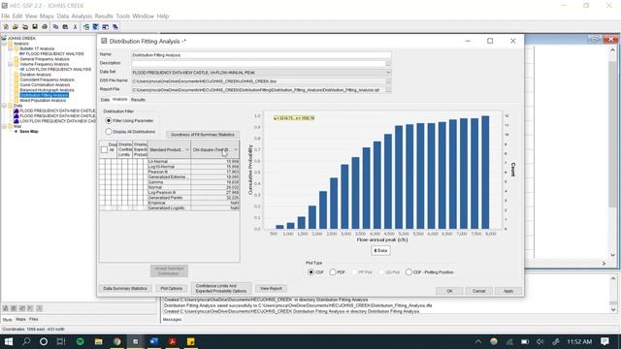
Task: Select the CDF plot type radio
Action: click(x=310, y=272)
